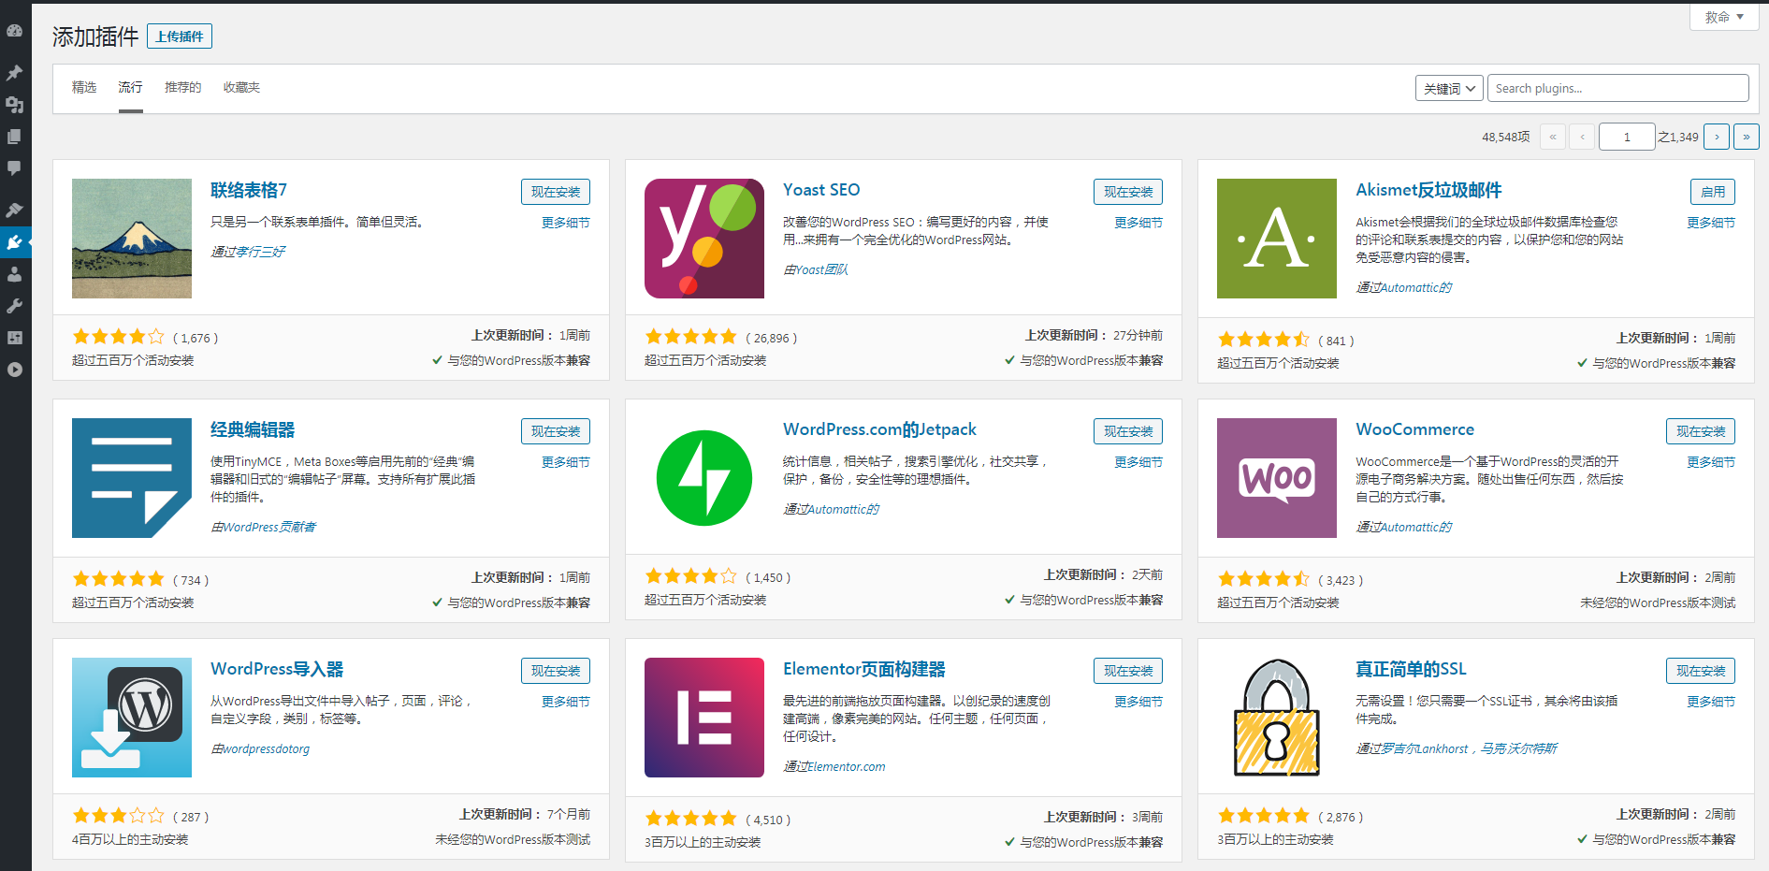Focus the Search plugins input field
The height and width of the screenshot is (871, 1769).
1618,88
